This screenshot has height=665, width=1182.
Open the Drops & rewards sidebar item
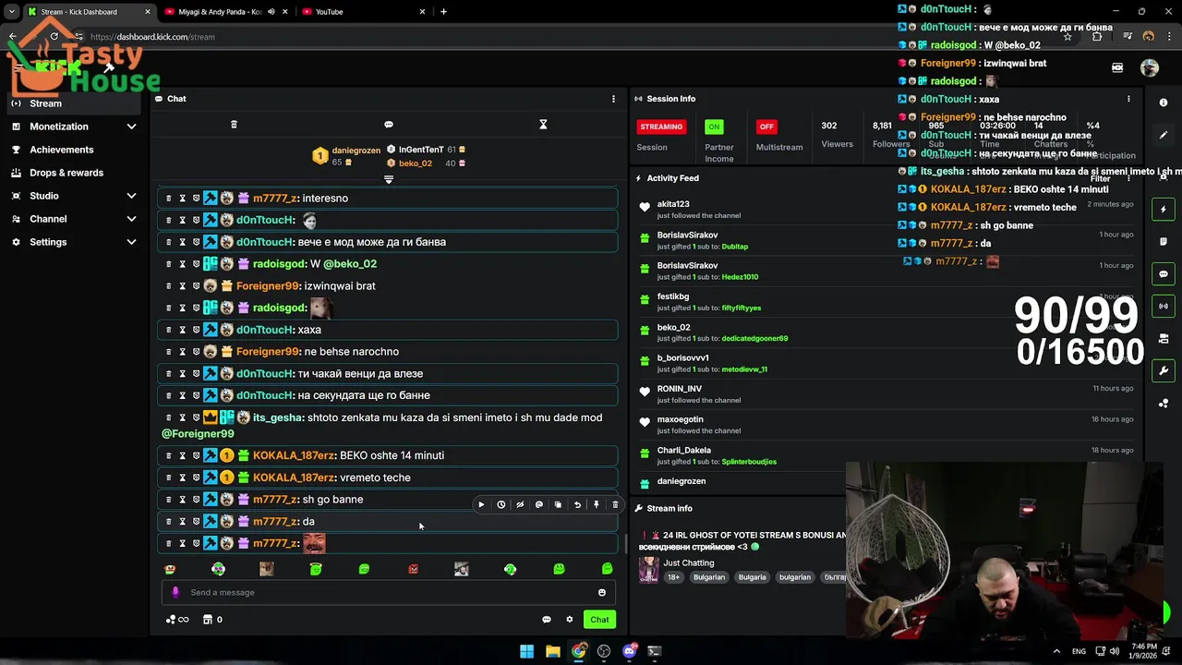click(74, 173)
